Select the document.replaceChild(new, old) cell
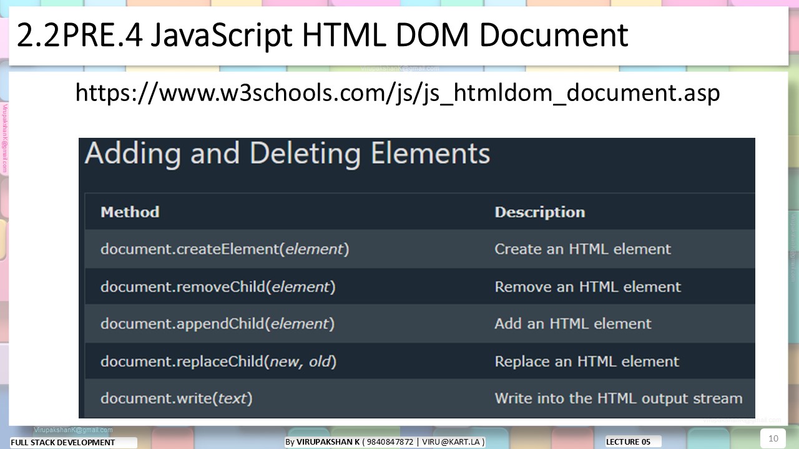The width and height of the screenshot is (799, 449). (218, 362)
